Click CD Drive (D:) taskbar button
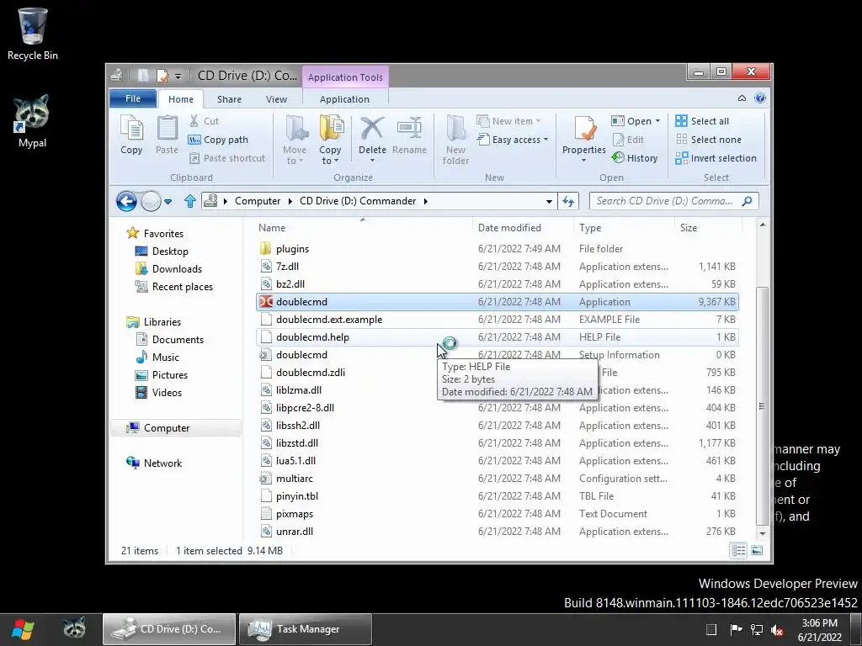This screenshot has height=646, width=862. click(169, 629)
